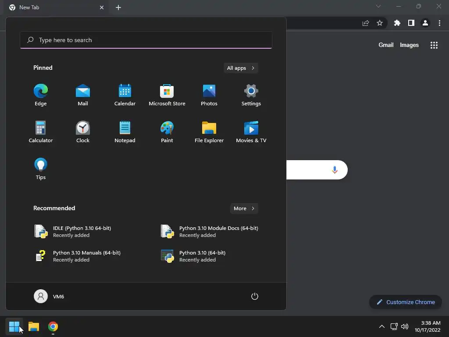Launch the Mail app
Screen dimensions: 449x337
83,95
